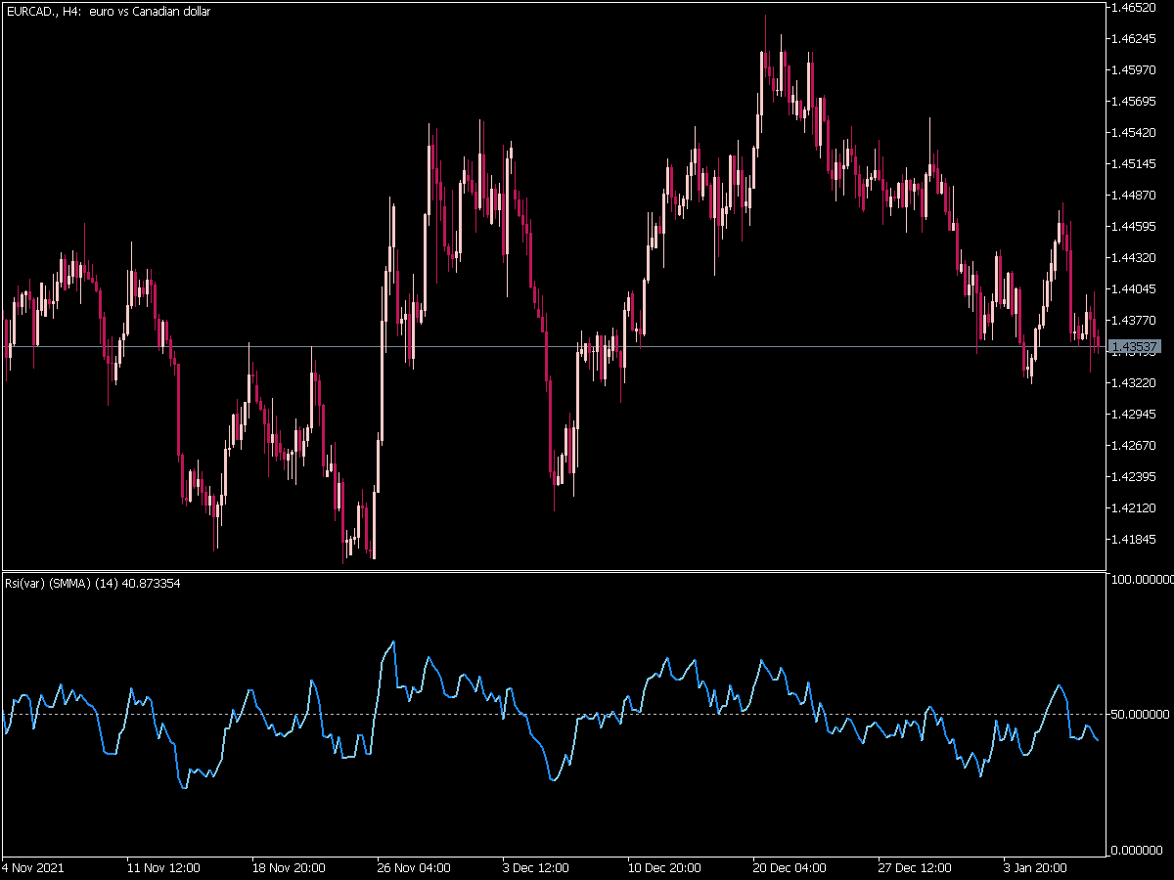The width and height of the screenshot is (1174, 880).
Task: Click the 4 Nov 2021 date label
Action: 32,867
